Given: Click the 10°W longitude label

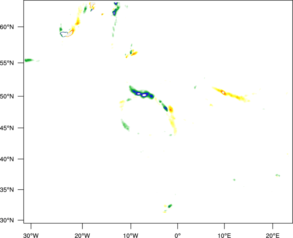Looking at the screenshot, I should [x=131, y=235].
